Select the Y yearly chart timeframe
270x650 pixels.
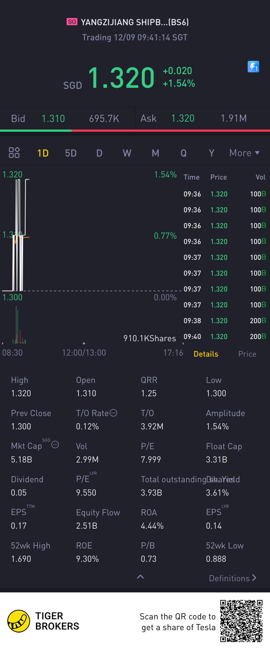point(211,153)
